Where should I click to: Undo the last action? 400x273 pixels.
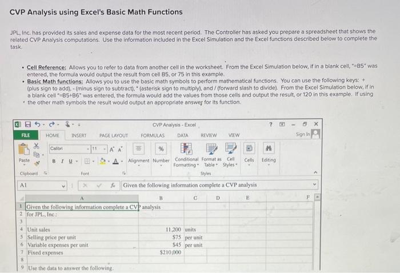click(38, 124)
